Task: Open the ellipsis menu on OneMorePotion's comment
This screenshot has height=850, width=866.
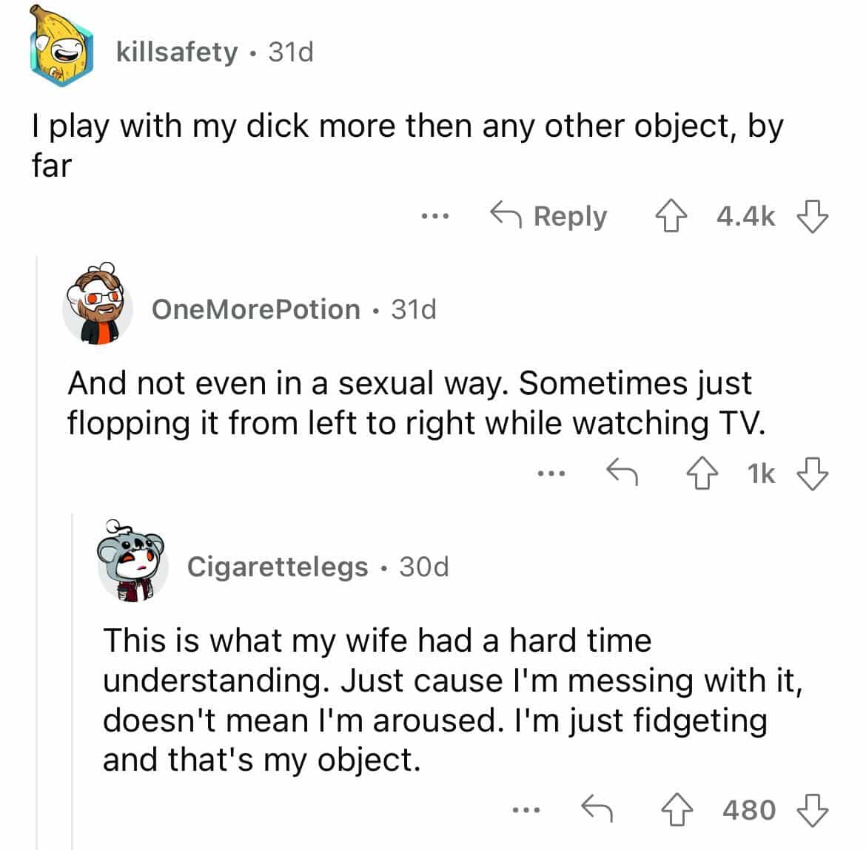Action: coord(551,473)
